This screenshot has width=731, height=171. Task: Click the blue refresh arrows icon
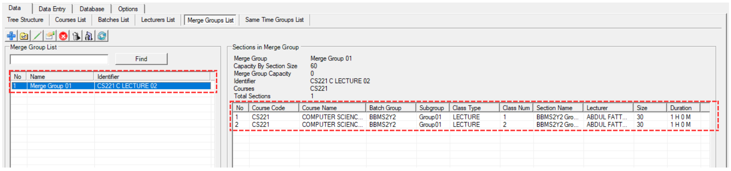click(102, 36)
